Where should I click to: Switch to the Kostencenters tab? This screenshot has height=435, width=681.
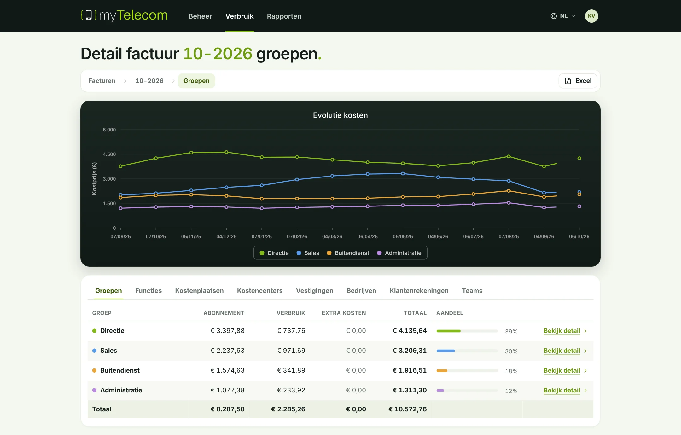[x=260, y=291]
